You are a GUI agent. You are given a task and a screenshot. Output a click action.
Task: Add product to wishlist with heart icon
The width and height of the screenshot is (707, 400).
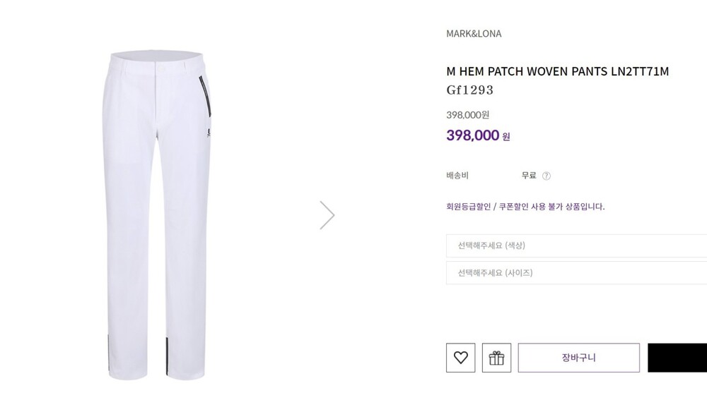click(x=460, y=358)
